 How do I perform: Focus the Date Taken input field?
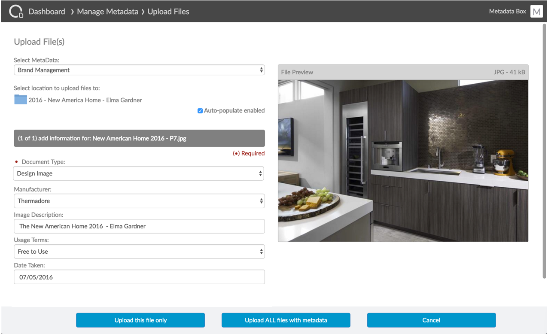[139, 277]
